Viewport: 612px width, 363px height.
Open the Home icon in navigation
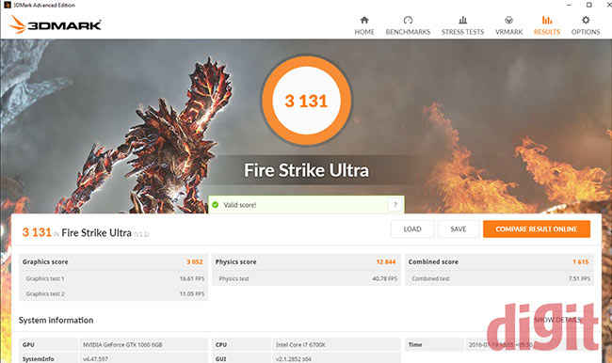pos(364,20)
